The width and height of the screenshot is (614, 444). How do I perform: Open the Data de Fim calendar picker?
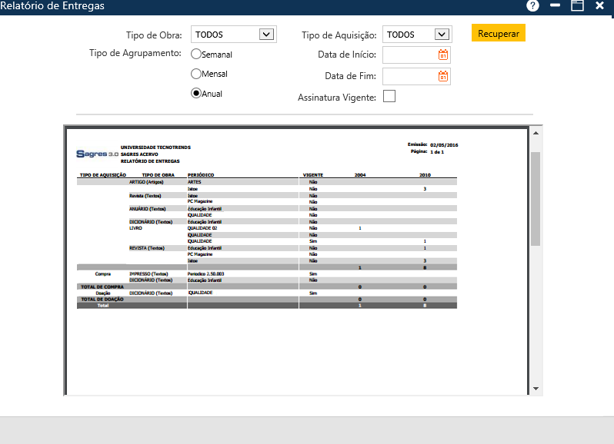point(442,76)
